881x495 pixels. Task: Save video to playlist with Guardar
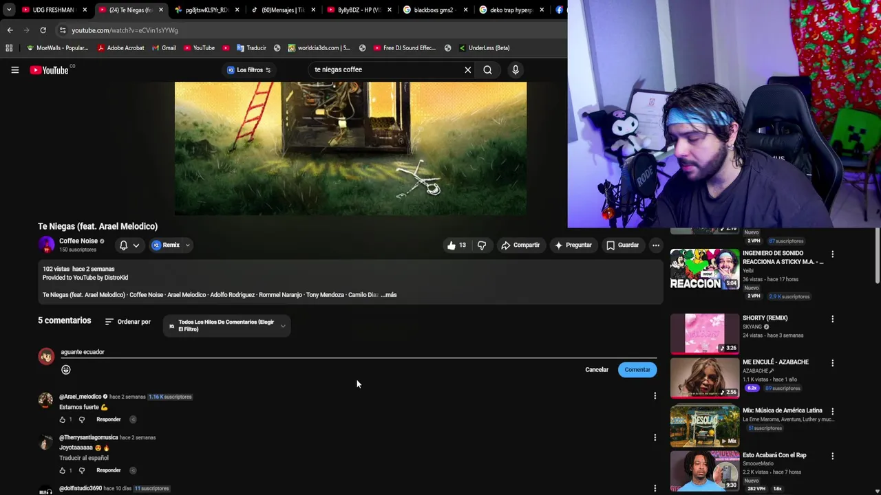click(623, 245)
